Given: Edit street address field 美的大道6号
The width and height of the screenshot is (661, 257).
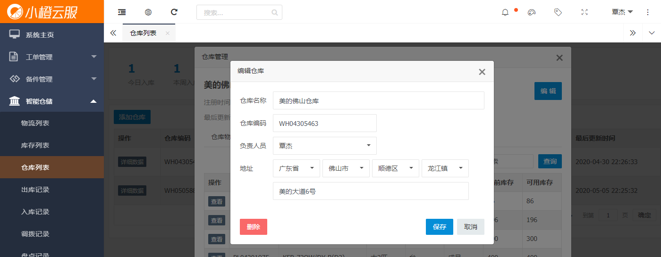Looking at the screenshot, I should tap(371, 191).
